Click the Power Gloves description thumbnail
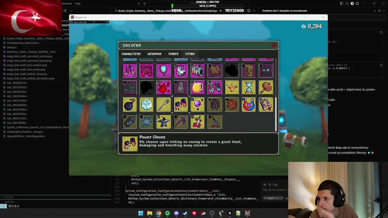Viewport: 388px width, 218px height. (x=130, y=143)
